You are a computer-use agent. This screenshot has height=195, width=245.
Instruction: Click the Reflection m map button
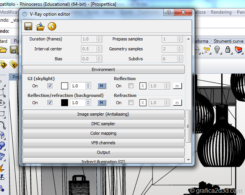pyautogui.click(x=177, y=86)
